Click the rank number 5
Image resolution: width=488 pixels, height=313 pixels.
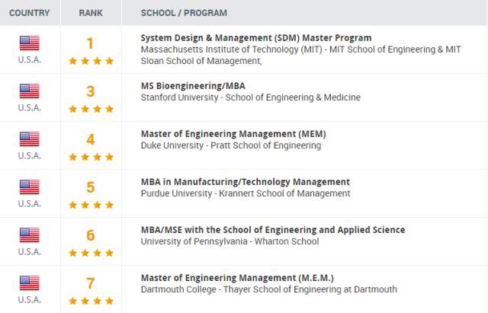(91, 187)
